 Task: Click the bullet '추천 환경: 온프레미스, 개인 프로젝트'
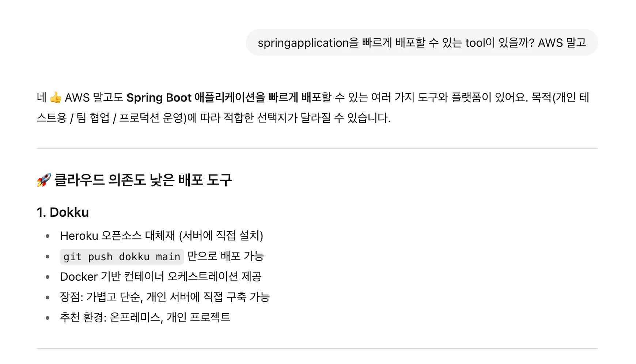click(145, 317)
